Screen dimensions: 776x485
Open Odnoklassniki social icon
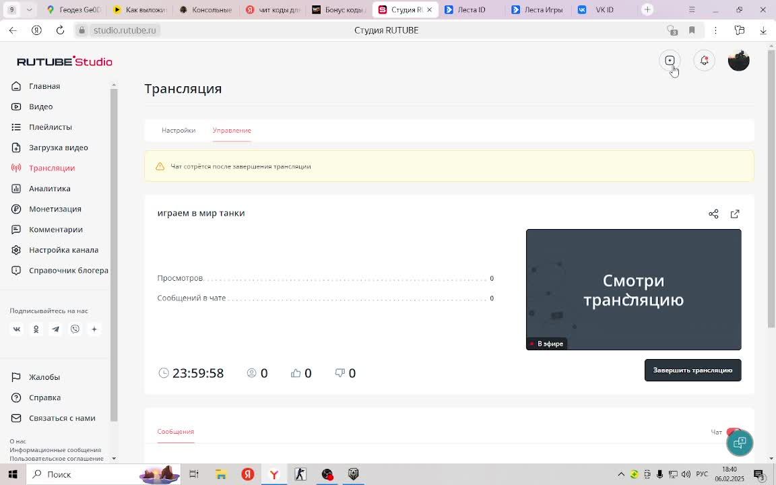click(x=36, y=329)
